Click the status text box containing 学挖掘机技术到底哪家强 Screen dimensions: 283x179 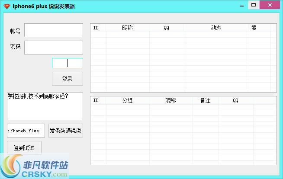tap(45, 106)
